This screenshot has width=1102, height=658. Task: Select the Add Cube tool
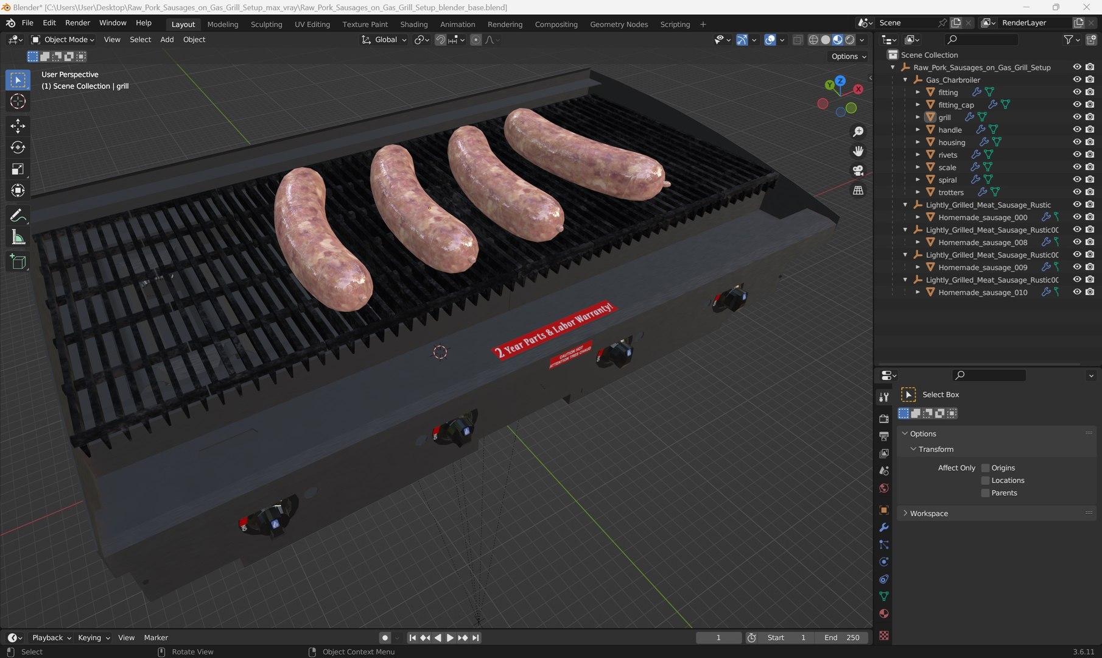click(18, 263)
